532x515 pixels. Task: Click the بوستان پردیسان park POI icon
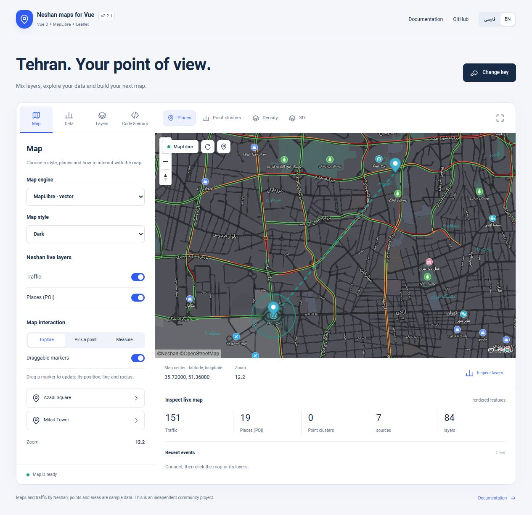point(330,160)
